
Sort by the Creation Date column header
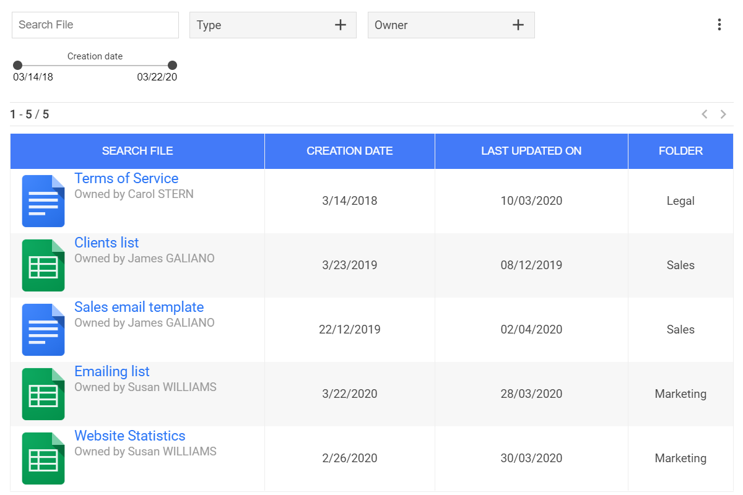tap(350, 151)
